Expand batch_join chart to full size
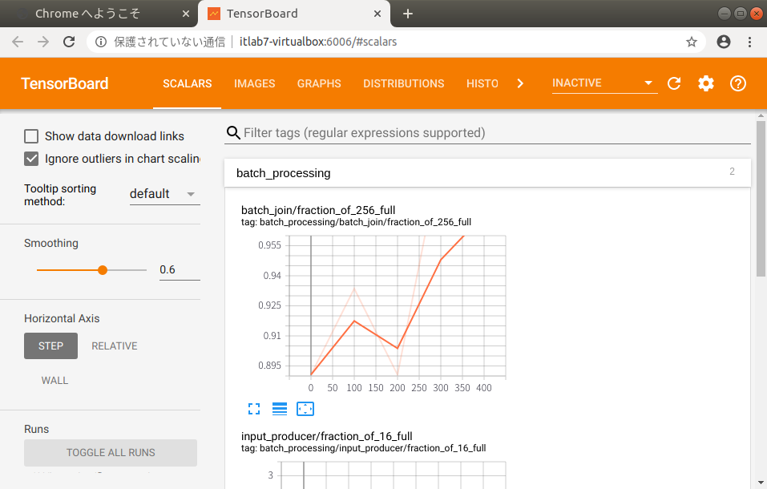This screenshot has width=767, height=489. pyautogui.click(x=254, y=409)
